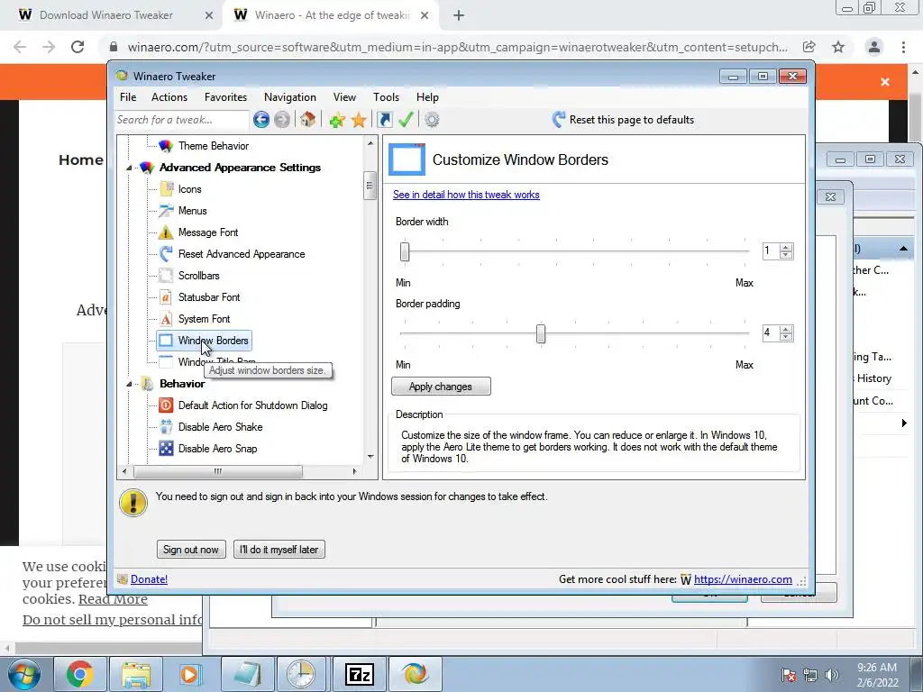Open the Actions menu
The height and width of the screenshot is (692, 923).
pyautogui.click(x=169, y=97)
